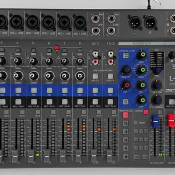Adjust the channel 6 COMP knob

coord(49,76)
